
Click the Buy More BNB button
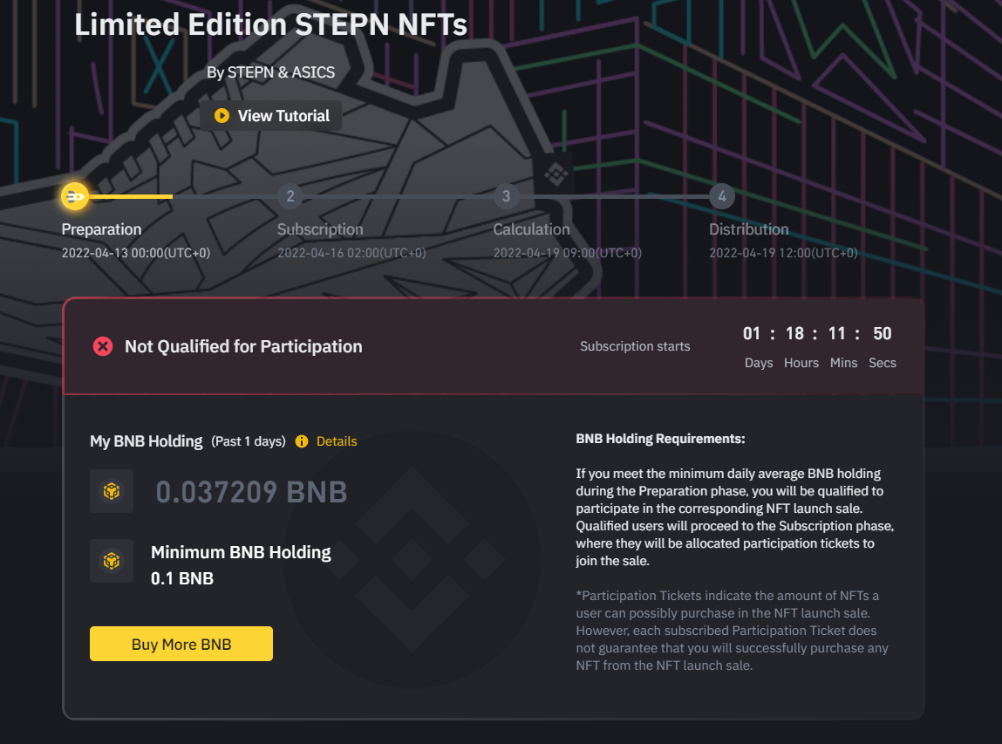click(x=181, y=644)
